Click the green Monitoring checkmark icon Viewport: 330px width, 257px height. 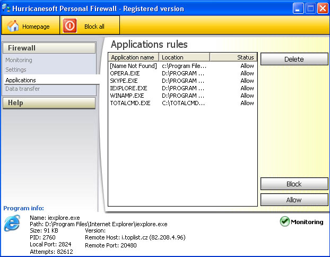[x=285, y=221]
